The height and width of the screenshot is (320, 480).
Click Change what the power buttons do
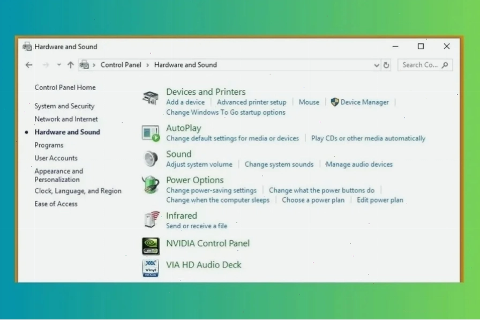tap(322, 190)
